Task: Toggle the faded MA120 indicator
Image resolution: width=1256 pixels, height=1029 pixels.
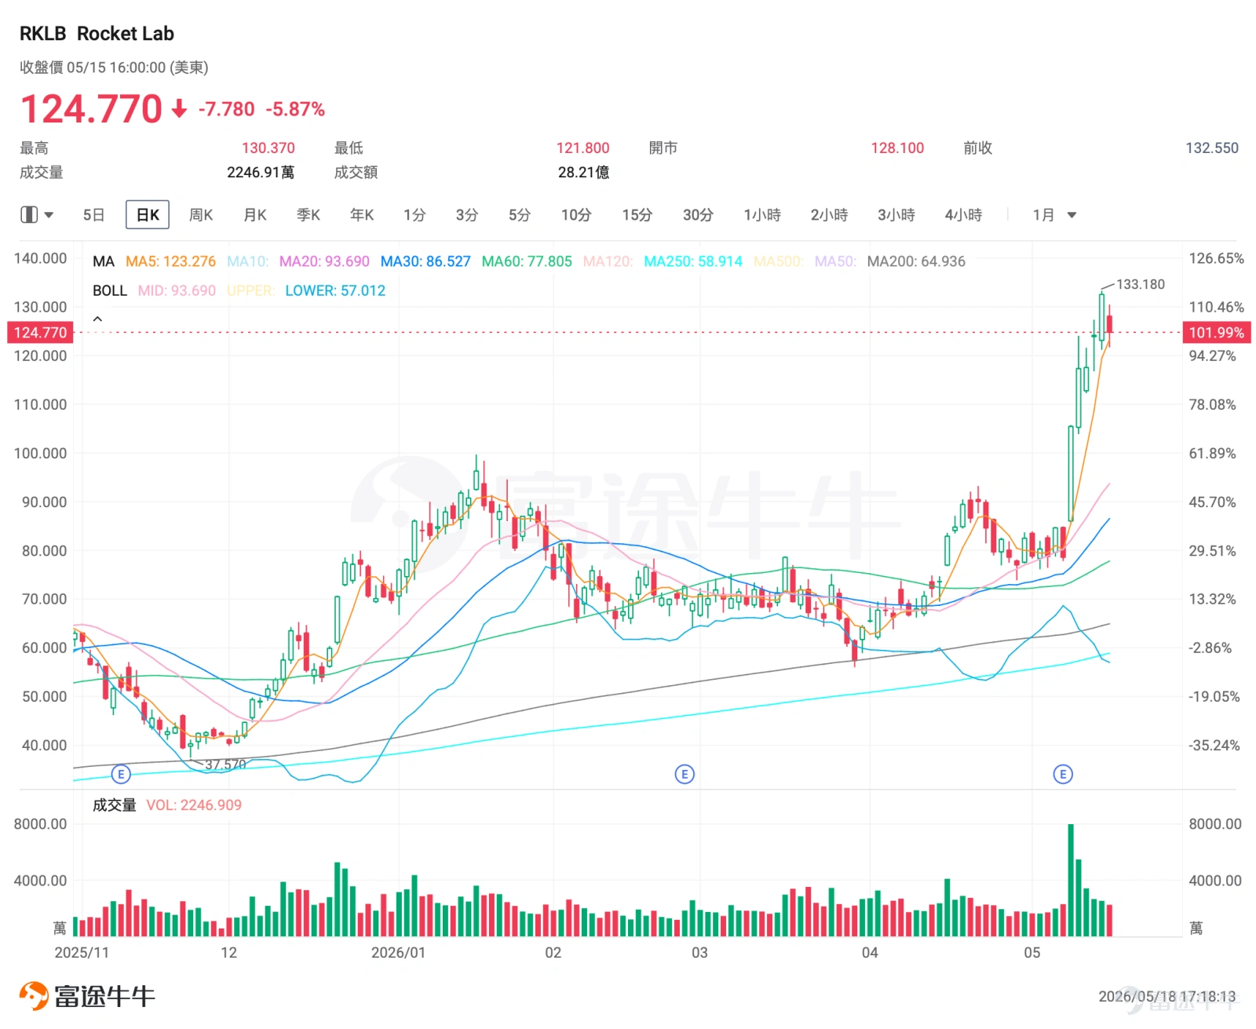Action: (608, 261)
